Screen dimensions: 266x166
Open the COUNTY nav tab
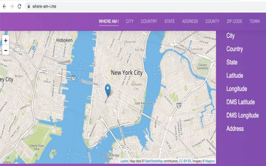pyautogui.click(x=212, y=21)
